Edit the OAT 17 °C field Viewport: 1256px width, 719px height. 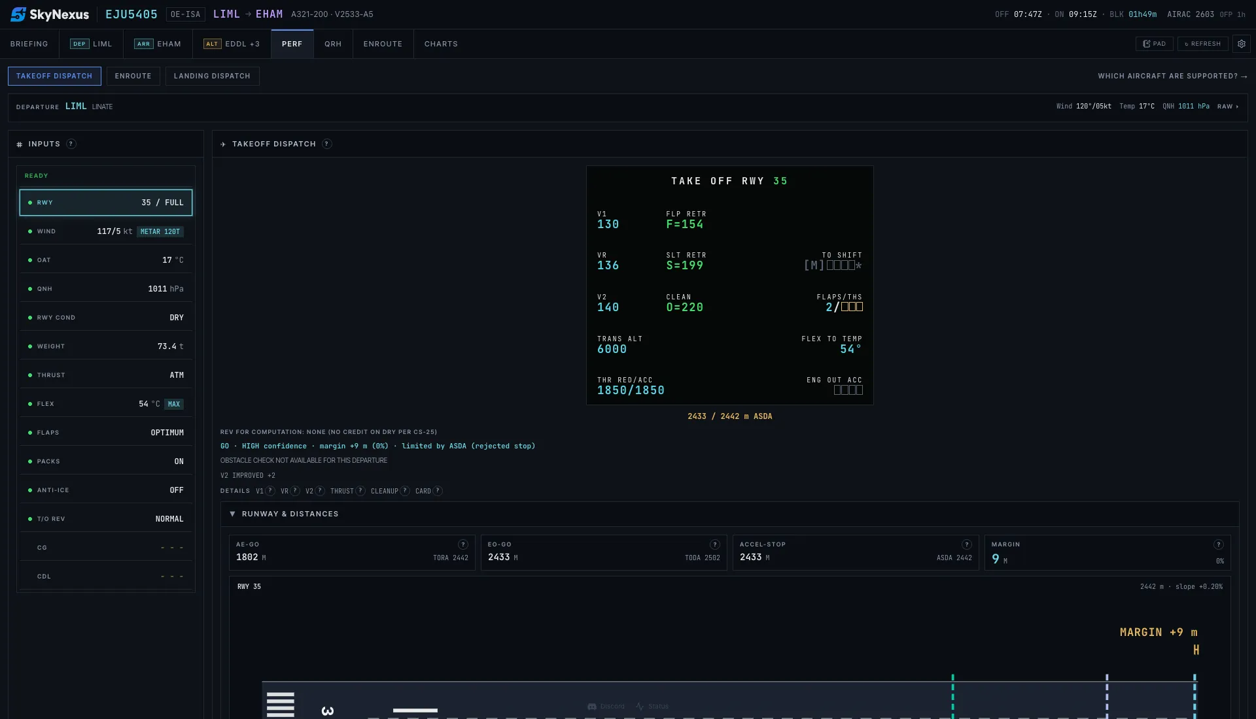(106, 260)
